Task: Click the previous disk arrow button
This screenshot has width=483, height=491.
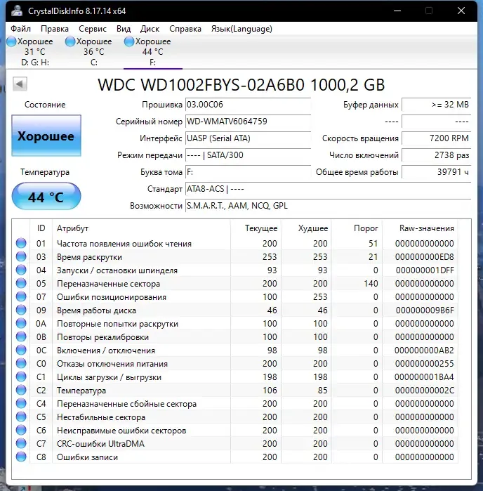Action: click(x=20, y=84)
